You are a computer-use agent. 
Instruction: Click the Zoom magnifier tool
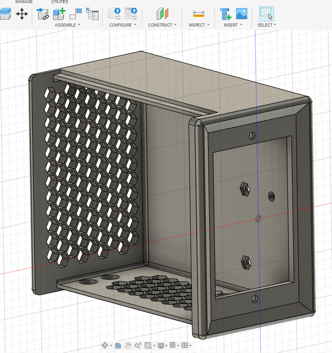tap(138, 346)
